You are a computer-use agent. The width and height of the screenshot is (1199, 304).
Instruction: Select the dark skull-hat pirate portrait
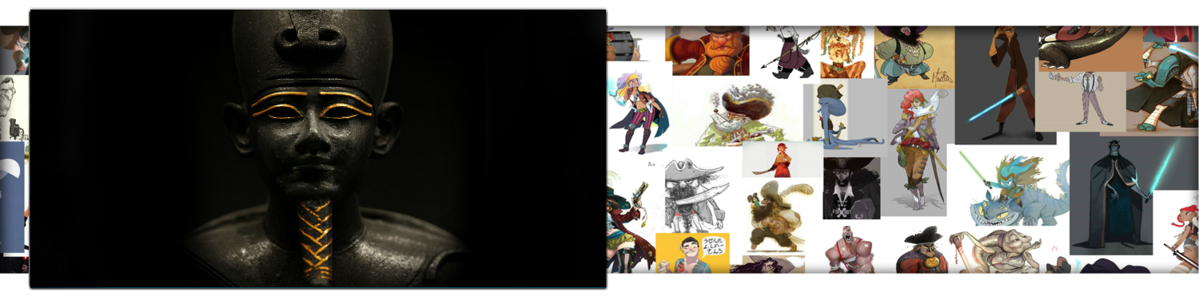[x=851, y=188]
